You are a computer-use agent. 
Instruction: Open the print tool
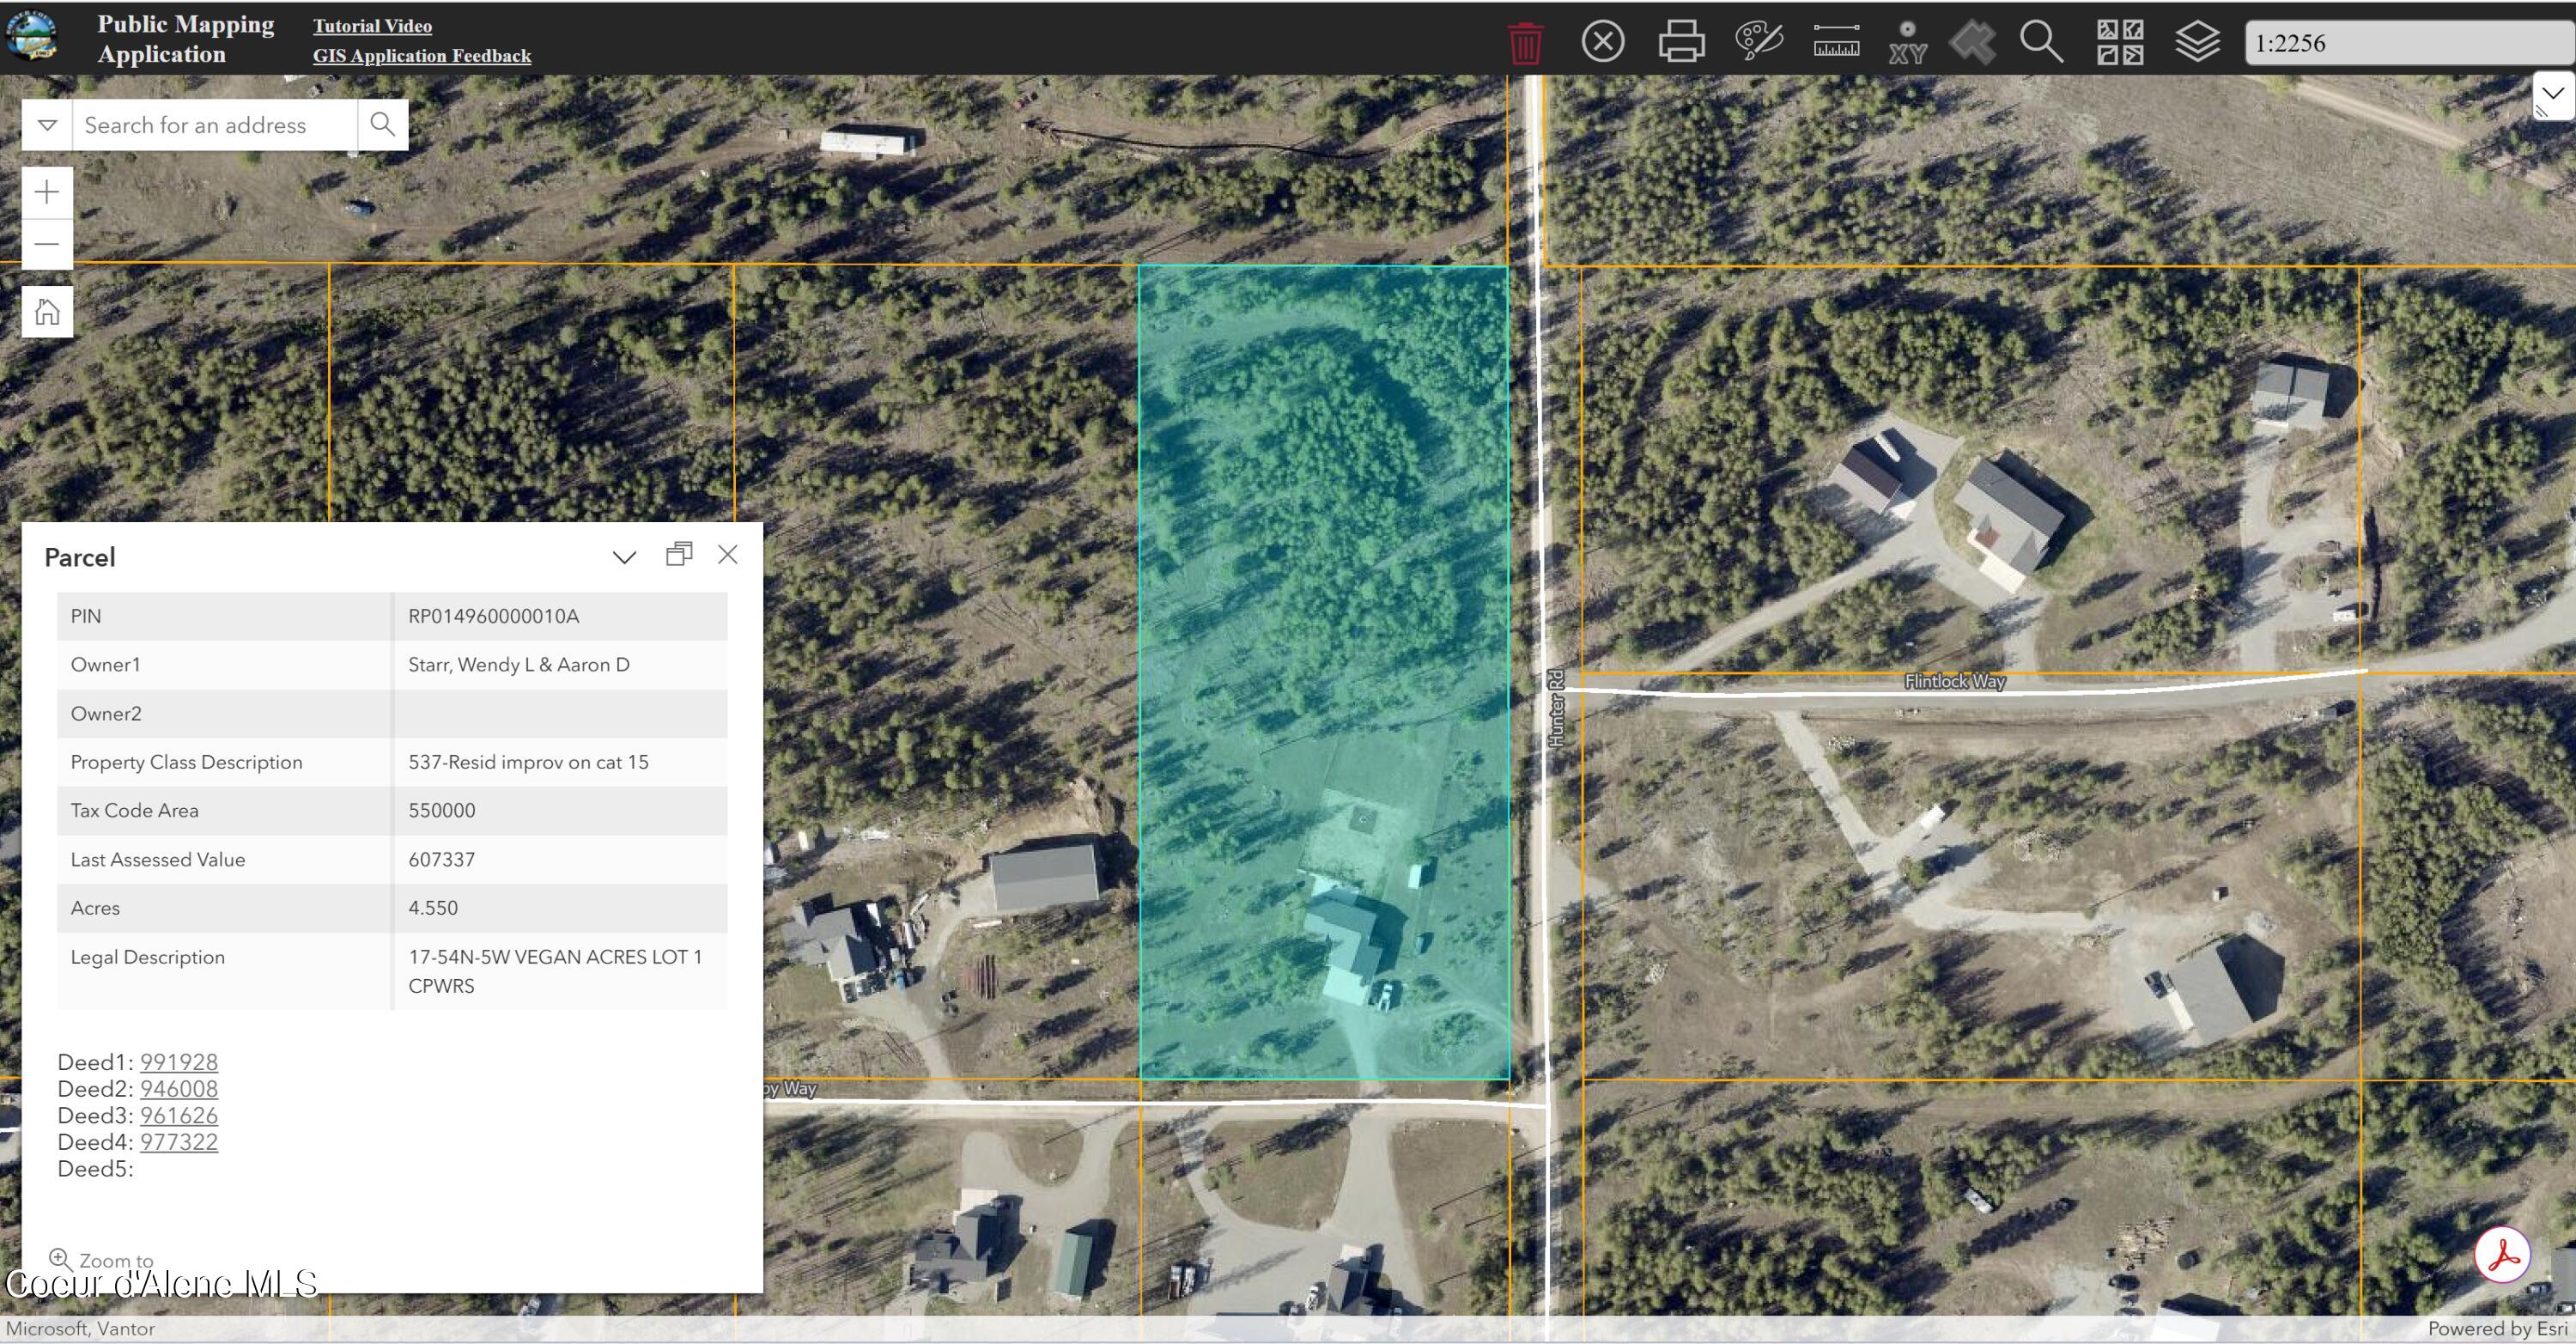pyautogui.click(x=1682, y=42)
